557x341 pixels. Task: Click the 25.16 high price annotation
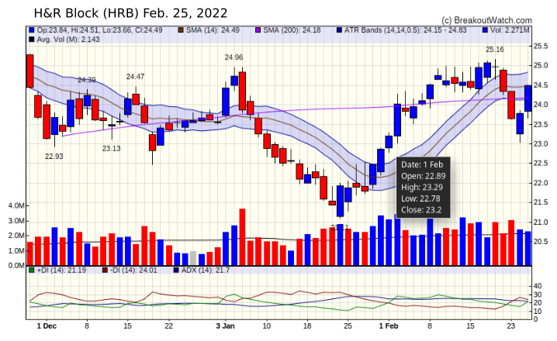coord(495,50)
